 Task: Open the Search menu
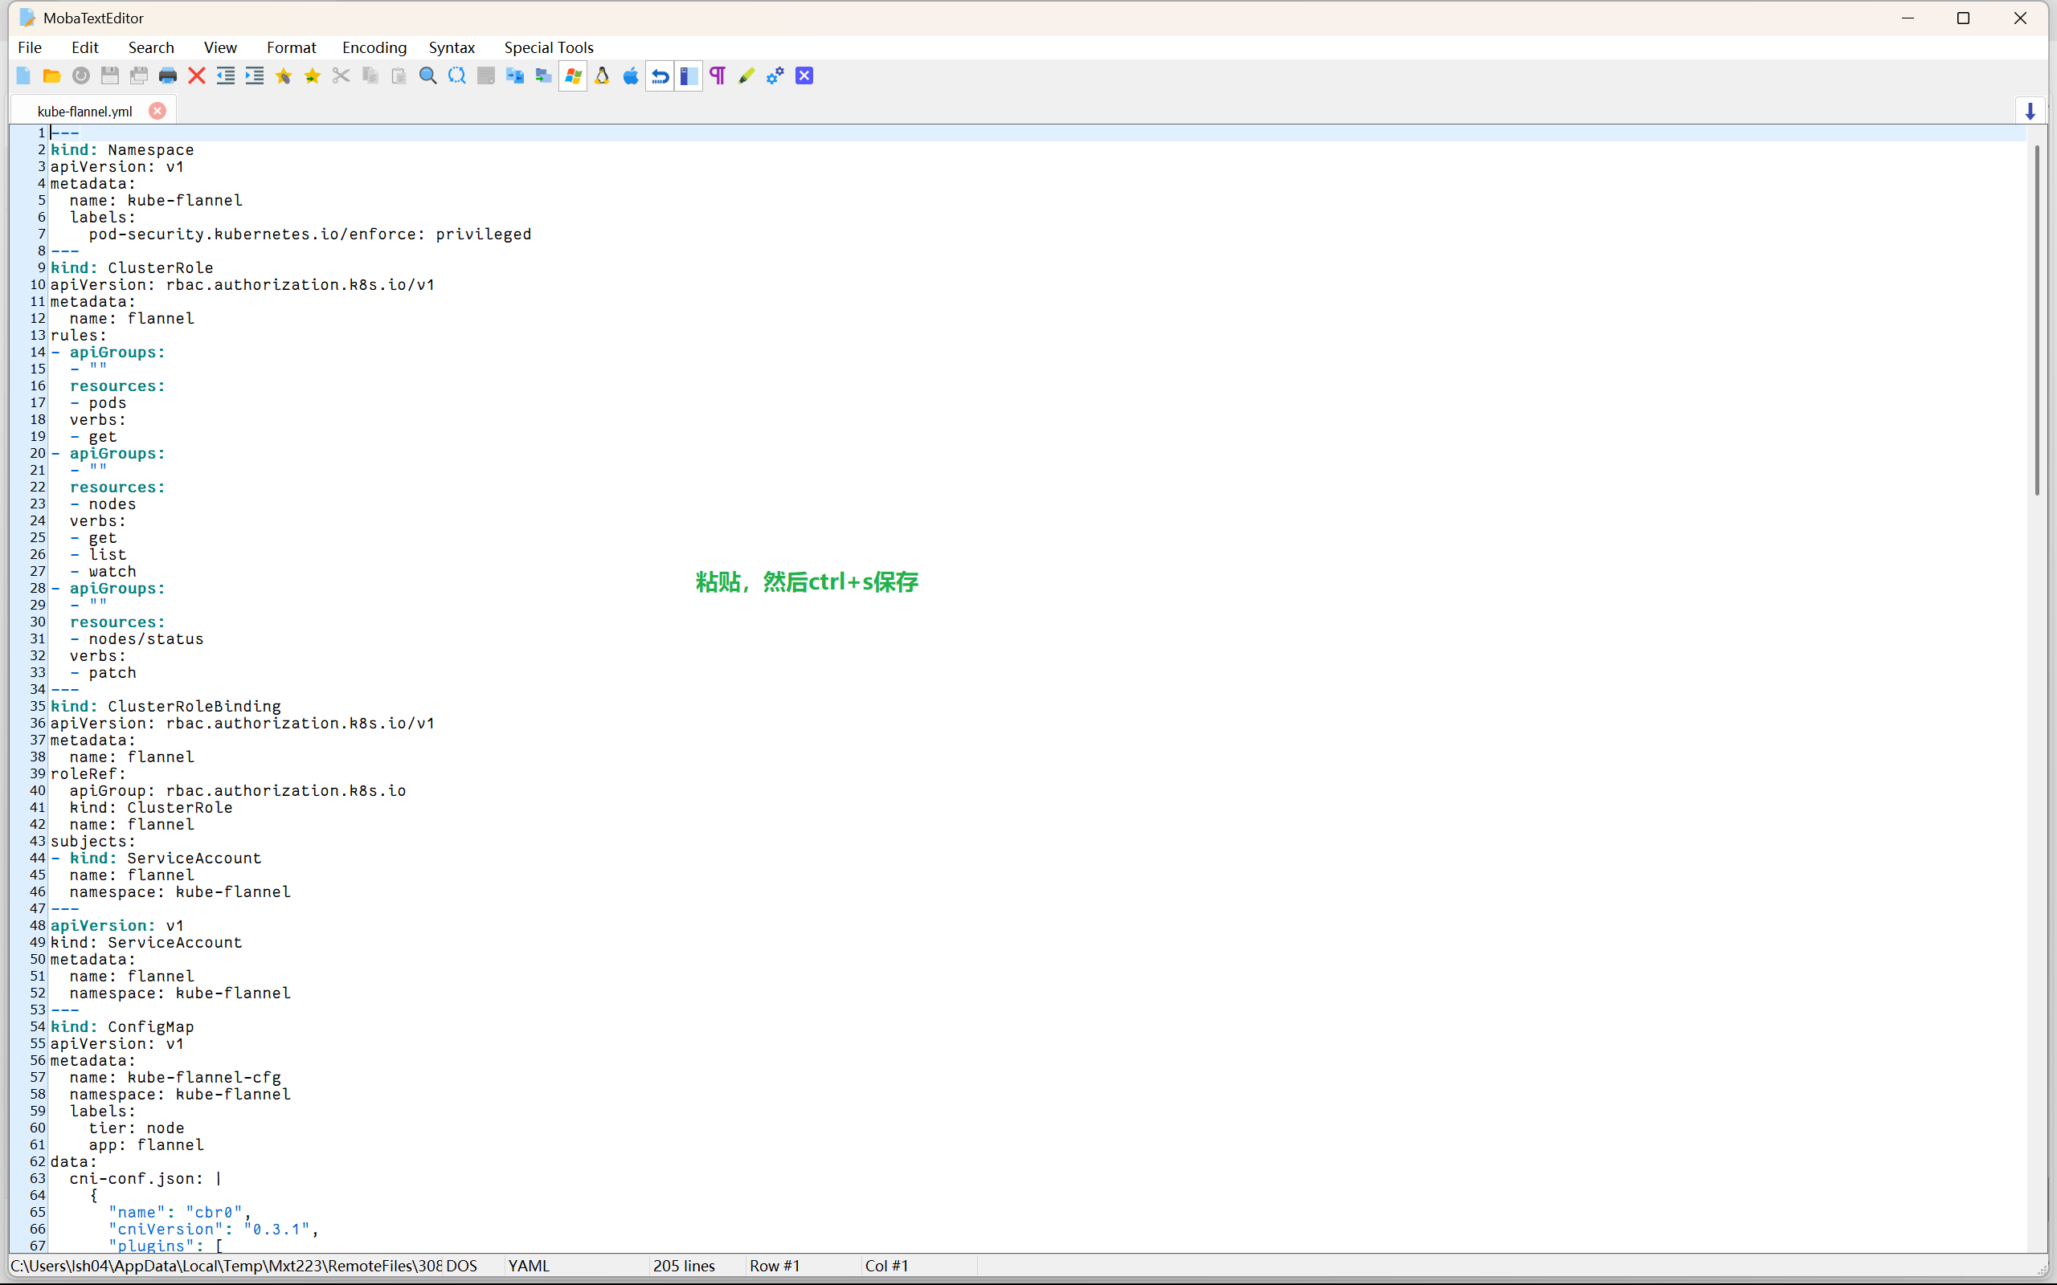coord(151,47)
